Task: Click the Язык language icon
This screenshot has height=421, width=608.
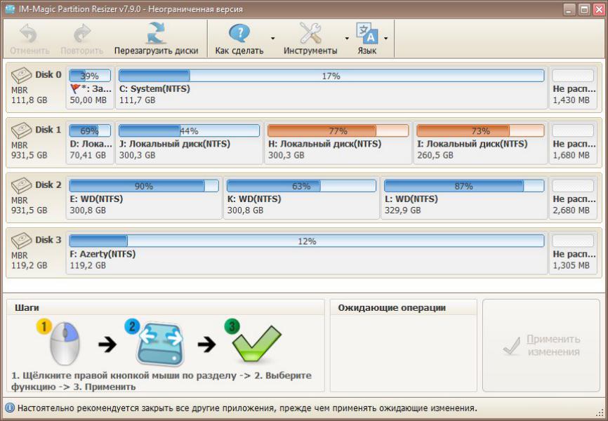Action: pos(366,34)
